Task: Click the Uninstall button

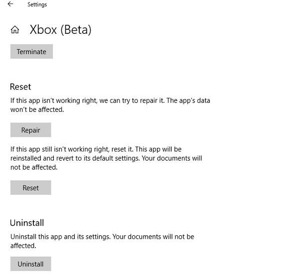Action: (30, 264)
